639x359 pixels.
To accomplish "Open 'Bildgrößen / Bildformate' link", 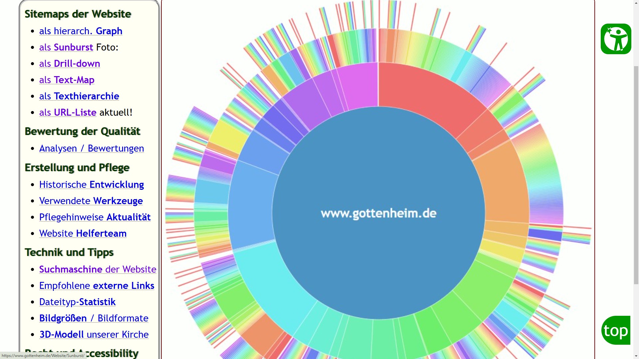I will point(94,318).
